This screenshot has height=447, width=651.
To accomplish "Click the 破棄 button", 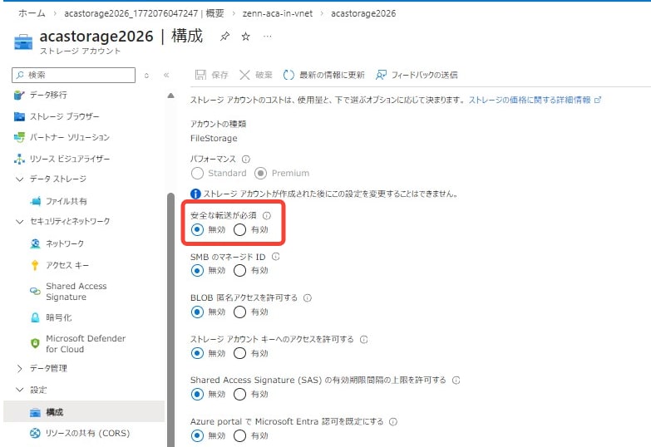I will [256, 75].
